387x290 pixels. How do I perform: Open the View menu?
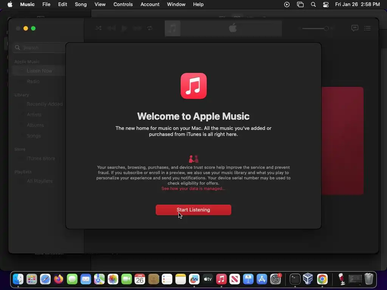coord(100,4)
